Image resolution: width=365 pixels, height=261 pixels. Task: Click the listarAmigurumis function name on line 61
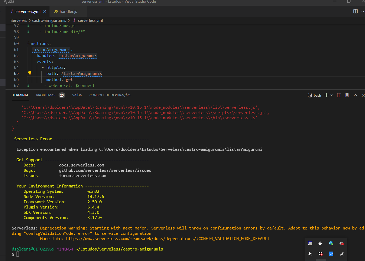(51, 50)
